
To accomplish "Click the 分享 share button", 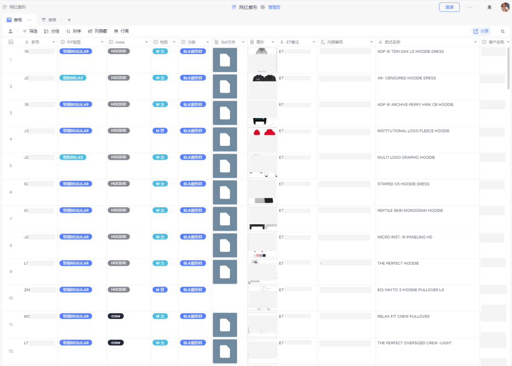I will click(x=481, y=31).
